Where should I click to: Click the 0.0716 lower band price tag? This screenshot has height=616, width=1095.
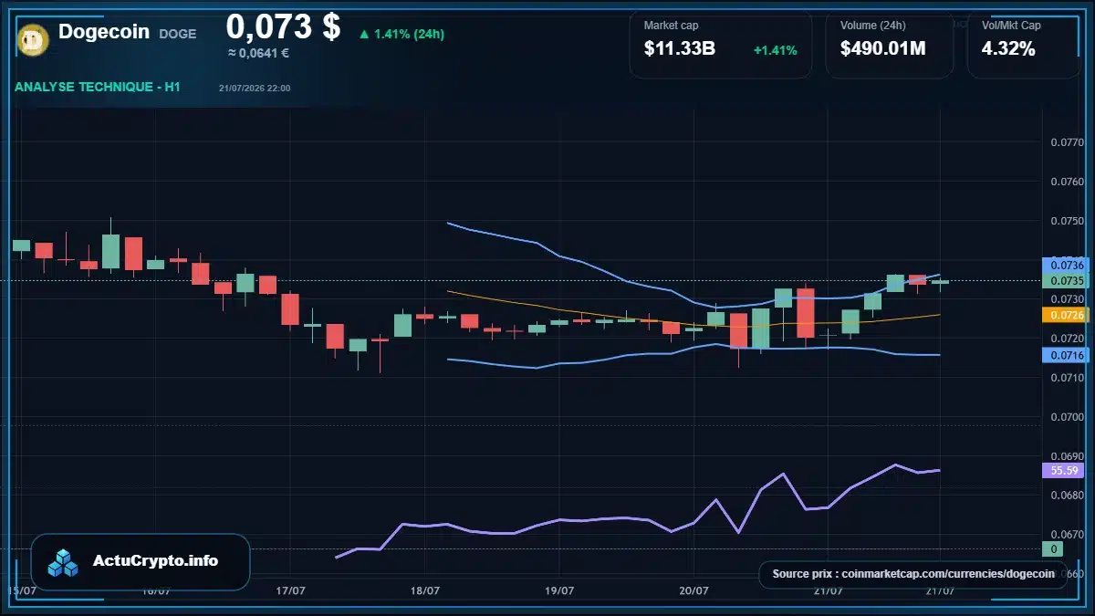point(1066,355)
